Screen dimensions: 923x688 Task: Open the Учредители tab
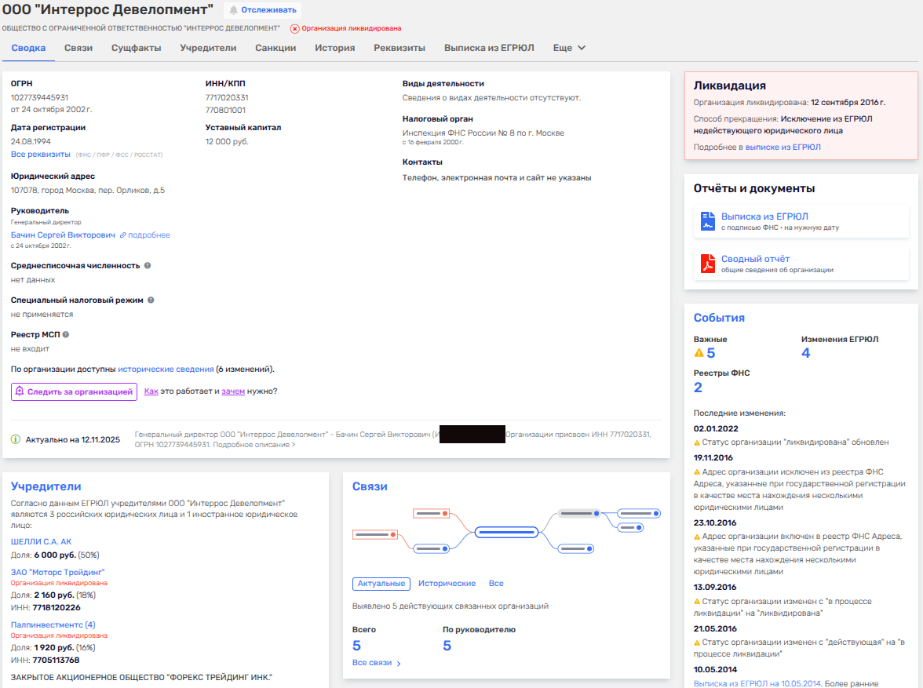pyautogui.click(x=208, y=48)
